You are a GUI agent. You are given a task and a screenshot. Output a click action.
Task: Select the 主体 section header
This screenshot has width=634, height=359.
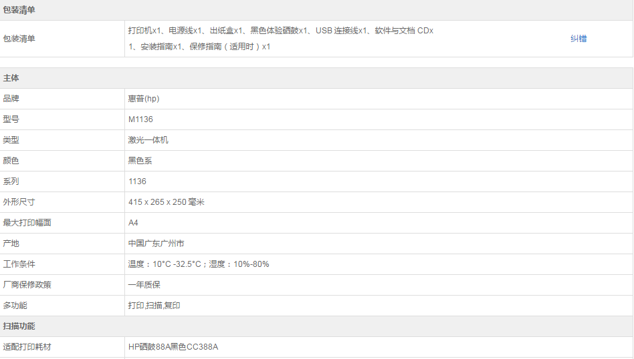[11, 78]
